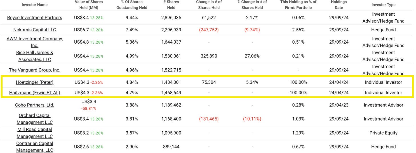
Task: Select Mill Road's Private Equity type cell
Action: [x=383, y=133]
